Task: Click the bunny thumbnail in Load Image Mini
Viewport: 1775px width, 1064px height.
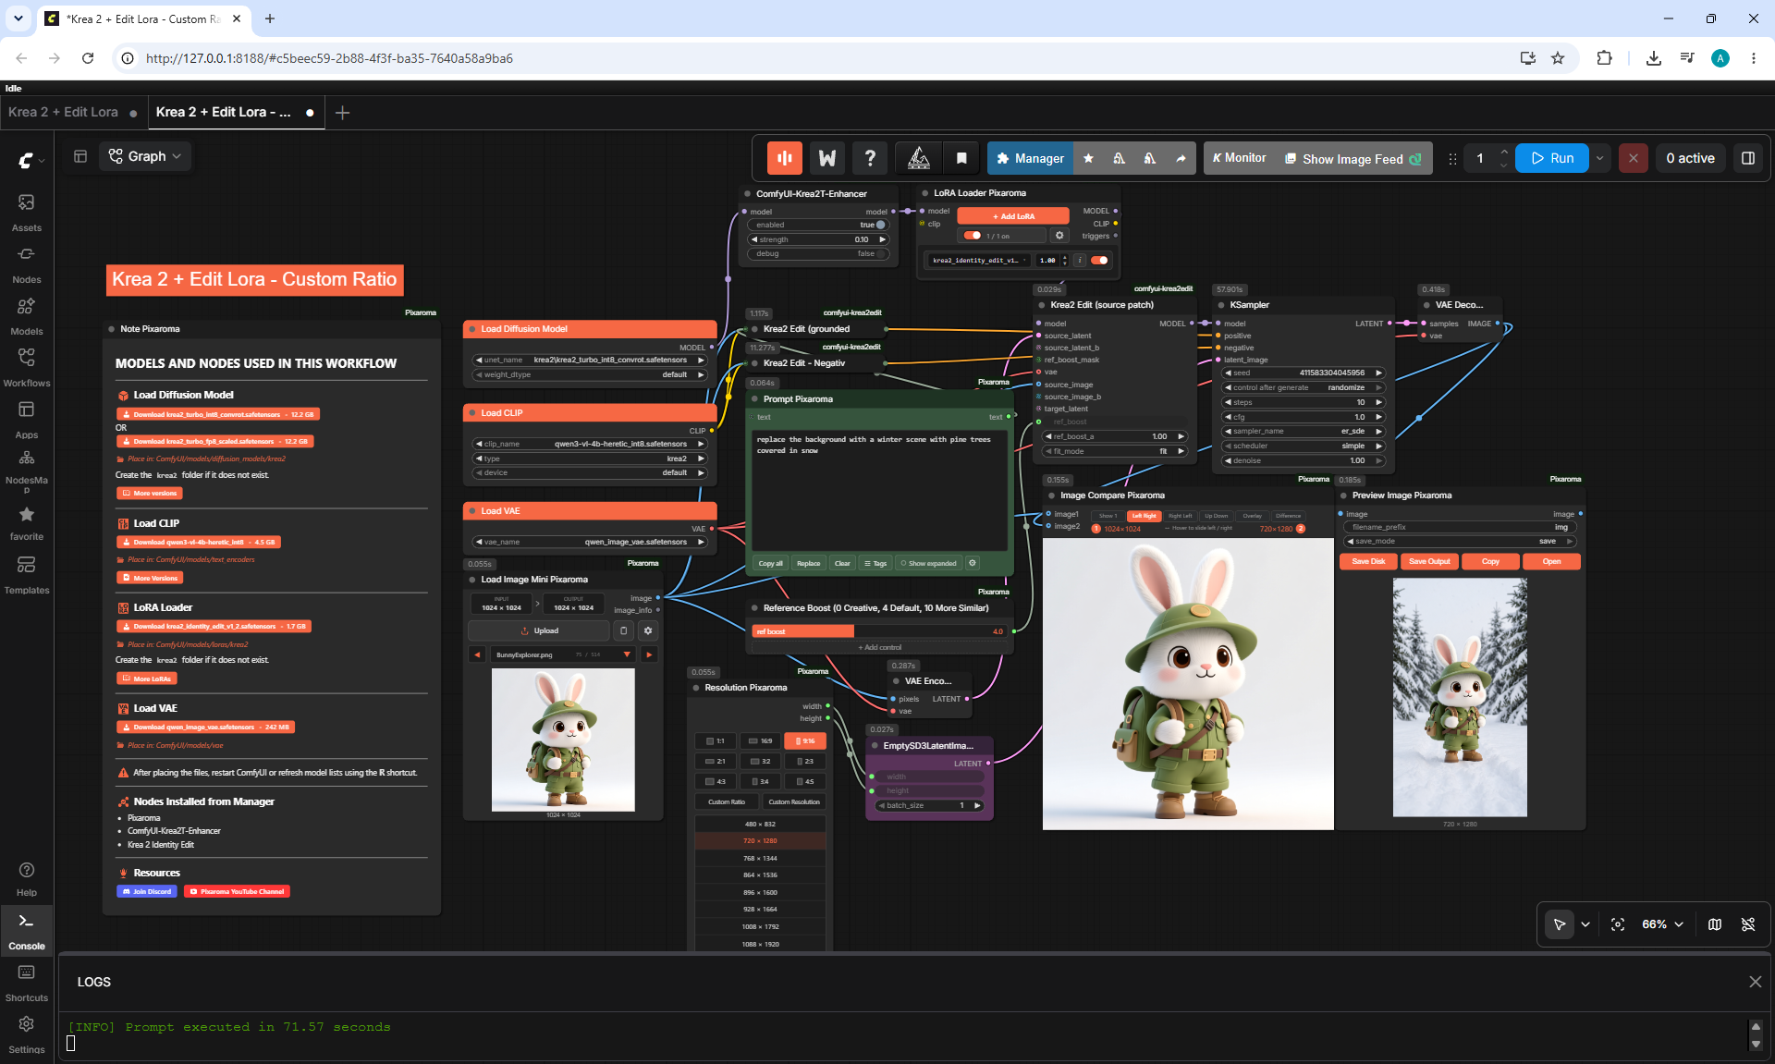Action: coord(563,740)
